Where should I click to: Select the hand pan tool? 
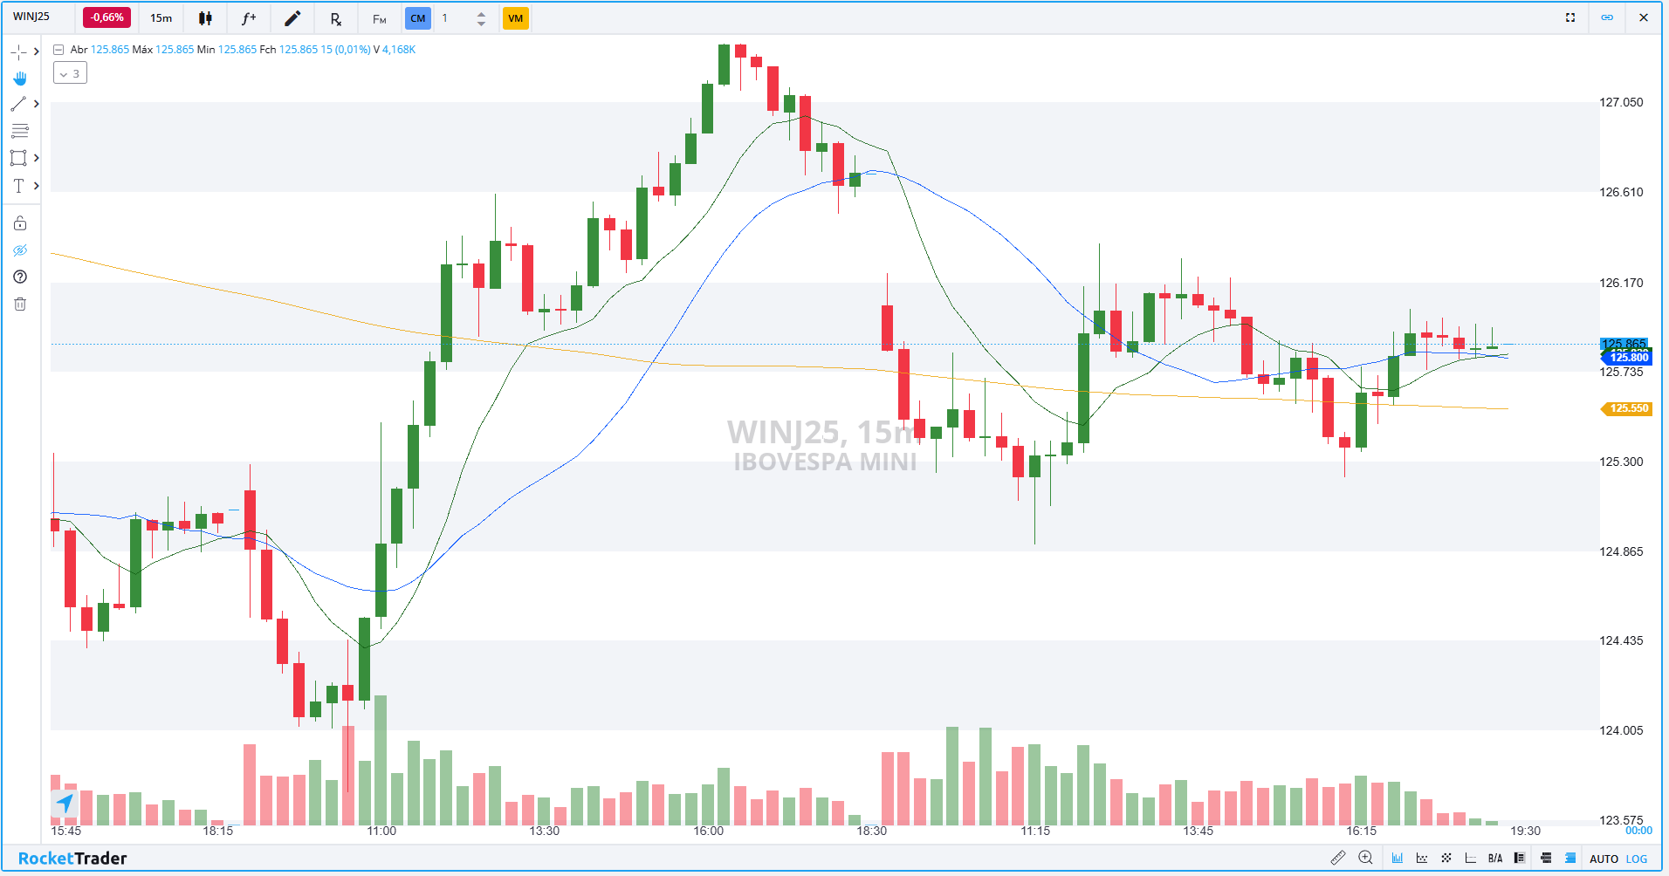point(20,79)
